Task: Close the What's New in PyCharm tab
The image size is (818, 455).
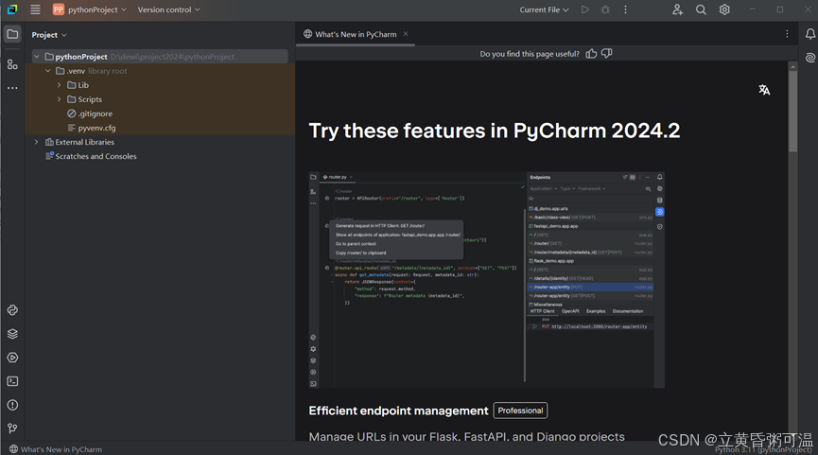Action: (x=406, y=34)
